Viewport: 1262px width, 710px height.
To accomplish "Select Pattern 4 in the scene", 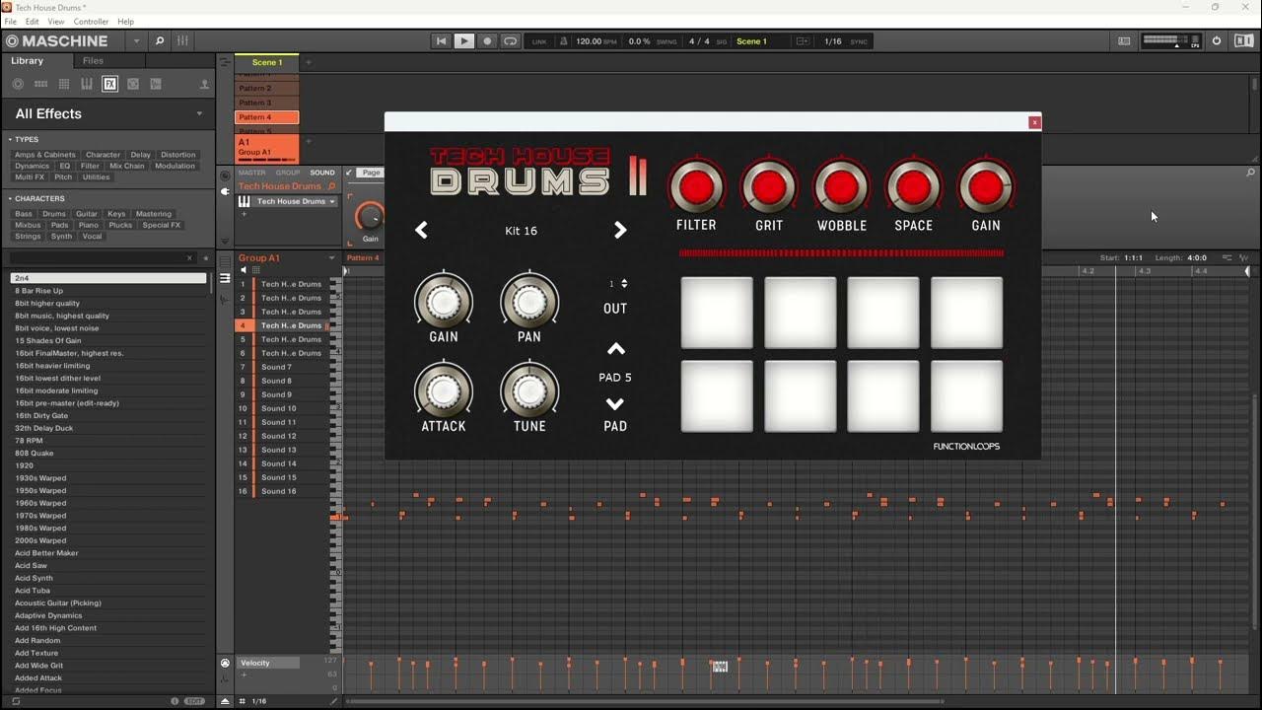I will tap(267, 117).
